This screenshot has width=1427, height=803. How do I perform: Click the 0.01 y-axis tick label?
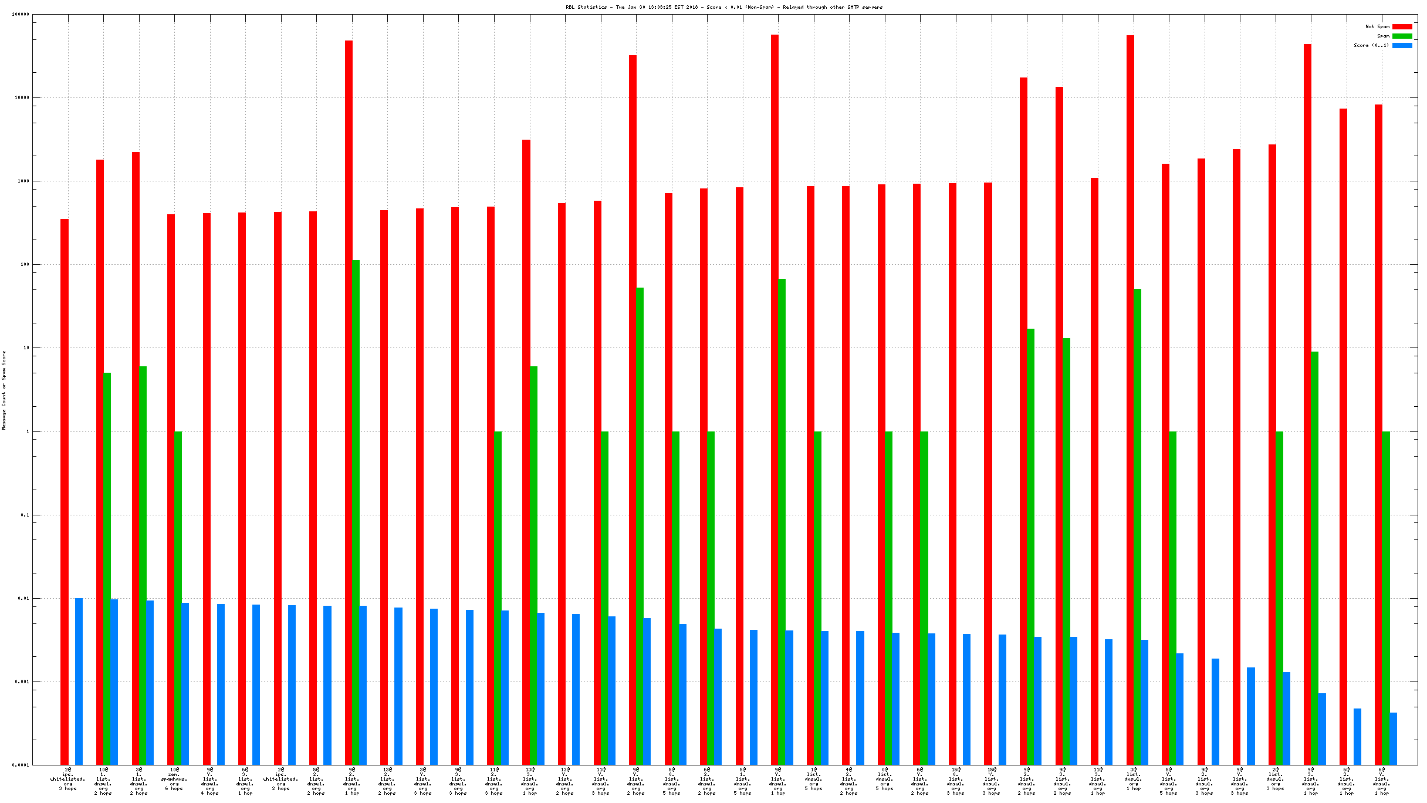[23, 598]
